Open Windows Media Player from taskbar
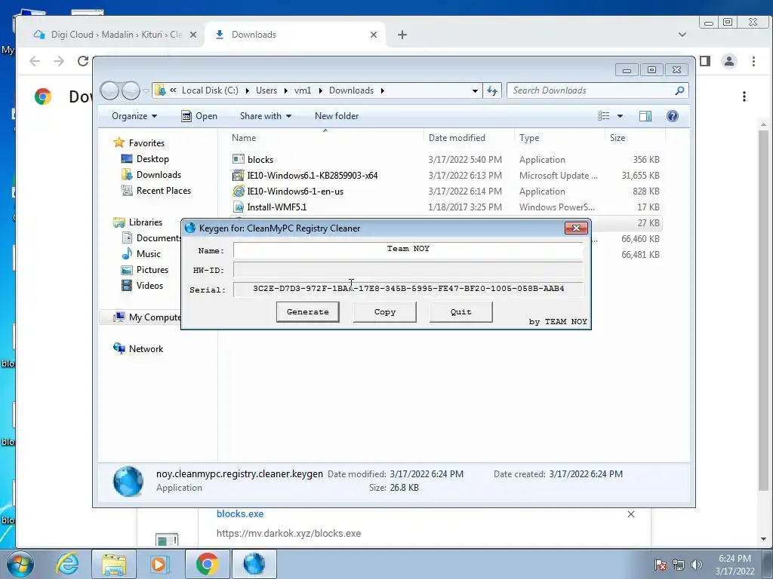Viewport: 773px width, 579px height. 159,564
